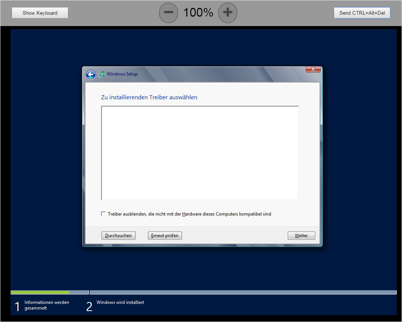Click inside the empty driver list box
Screen dimensions: 402x322
click(x=200, y=153)
